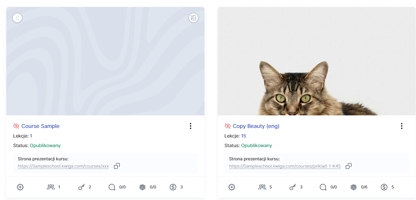416x200 pixels.
Task: Click the drag handle on Course Sample card
Action: point(17,18)
